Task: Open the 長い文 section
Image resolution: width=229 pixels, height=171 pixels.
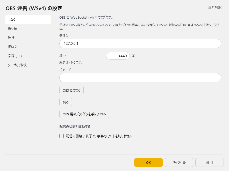Action: point(28,47)
